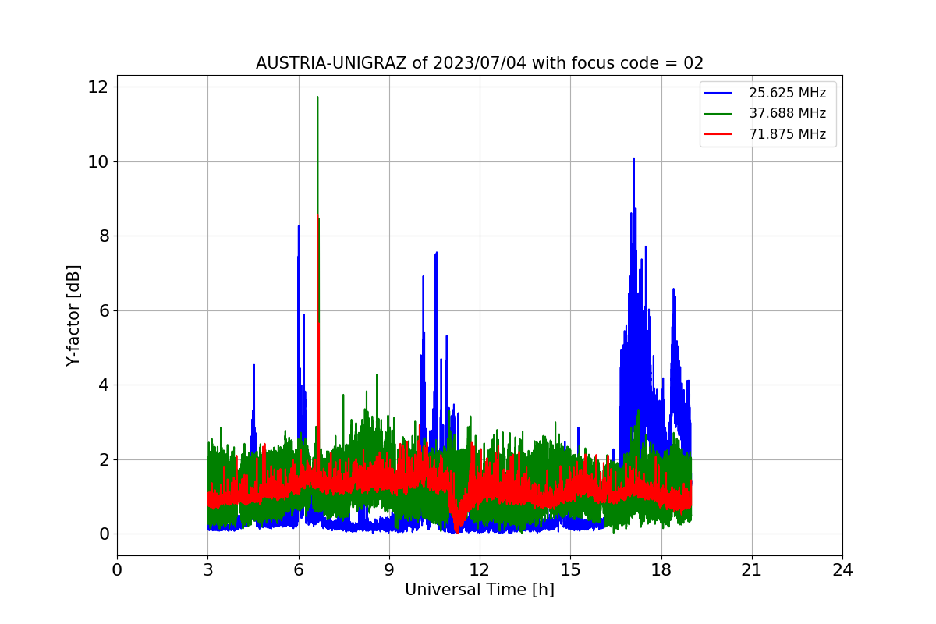The height and width of the screenshot is (624, 936).
Task: Click the plot title AUSTRIA-UNIGRAZ of 2023/07/04
Action: [480, 63]
